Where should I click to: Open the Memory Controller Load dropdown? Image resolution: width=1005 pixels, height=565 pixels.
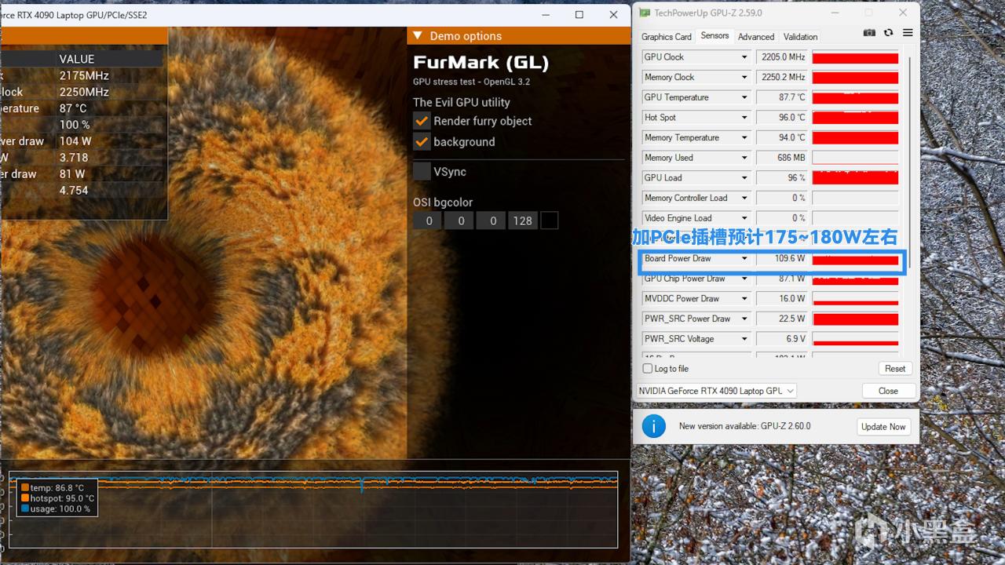(744, 198)
